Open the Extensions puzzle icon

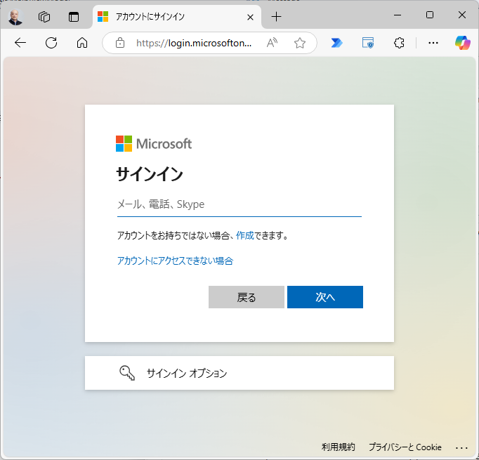click(399, 43)
